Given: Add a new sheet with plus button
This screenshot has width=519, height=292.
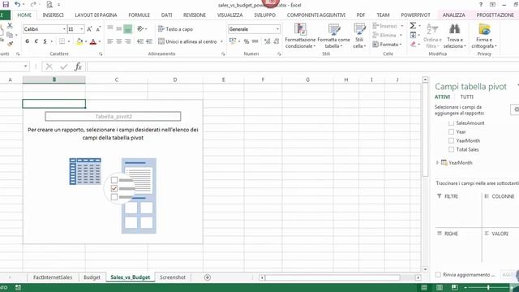Looking at the screenshot, I should [x=208, y=277].
